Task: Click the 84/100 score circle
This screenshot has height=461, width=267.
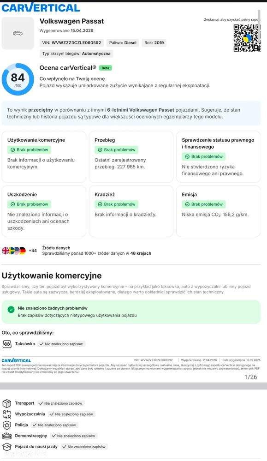Action: [18, 79]
